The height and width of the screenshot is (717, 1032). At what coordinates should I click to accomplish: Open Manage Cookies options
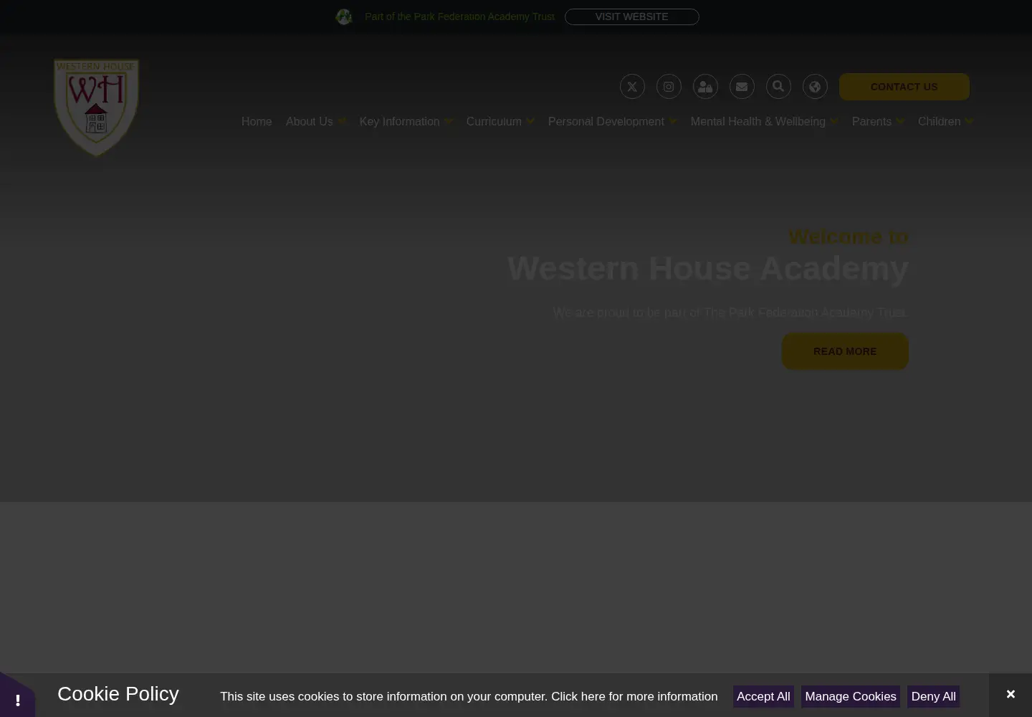point(851,696)
